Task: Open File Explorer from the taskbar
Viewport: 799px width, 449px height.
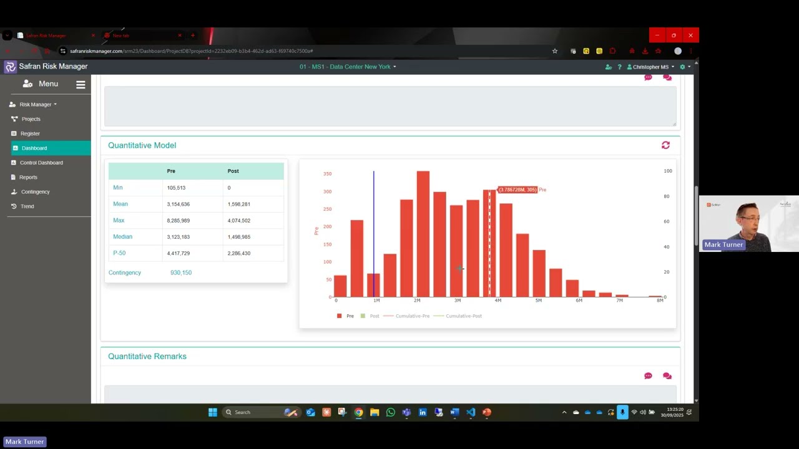Action: 375,412
